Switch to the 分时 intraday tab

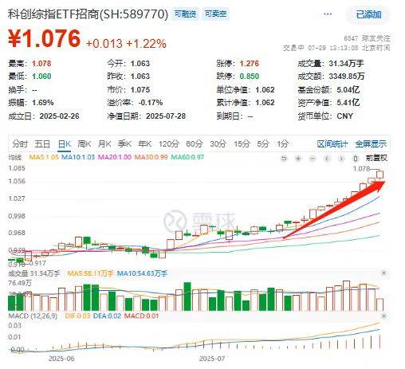point(20,144)
